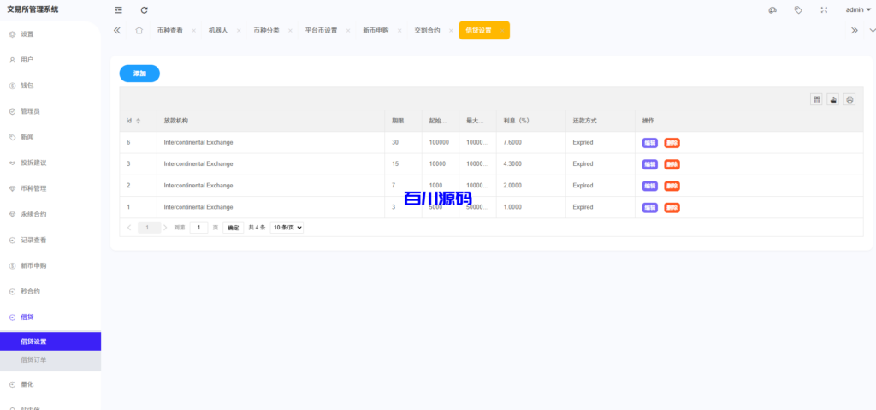Screen dimensions: 876x410
Task: Expand the 钱包 sidebar menu
Action: pyautogui.click(x=50, y=86)
